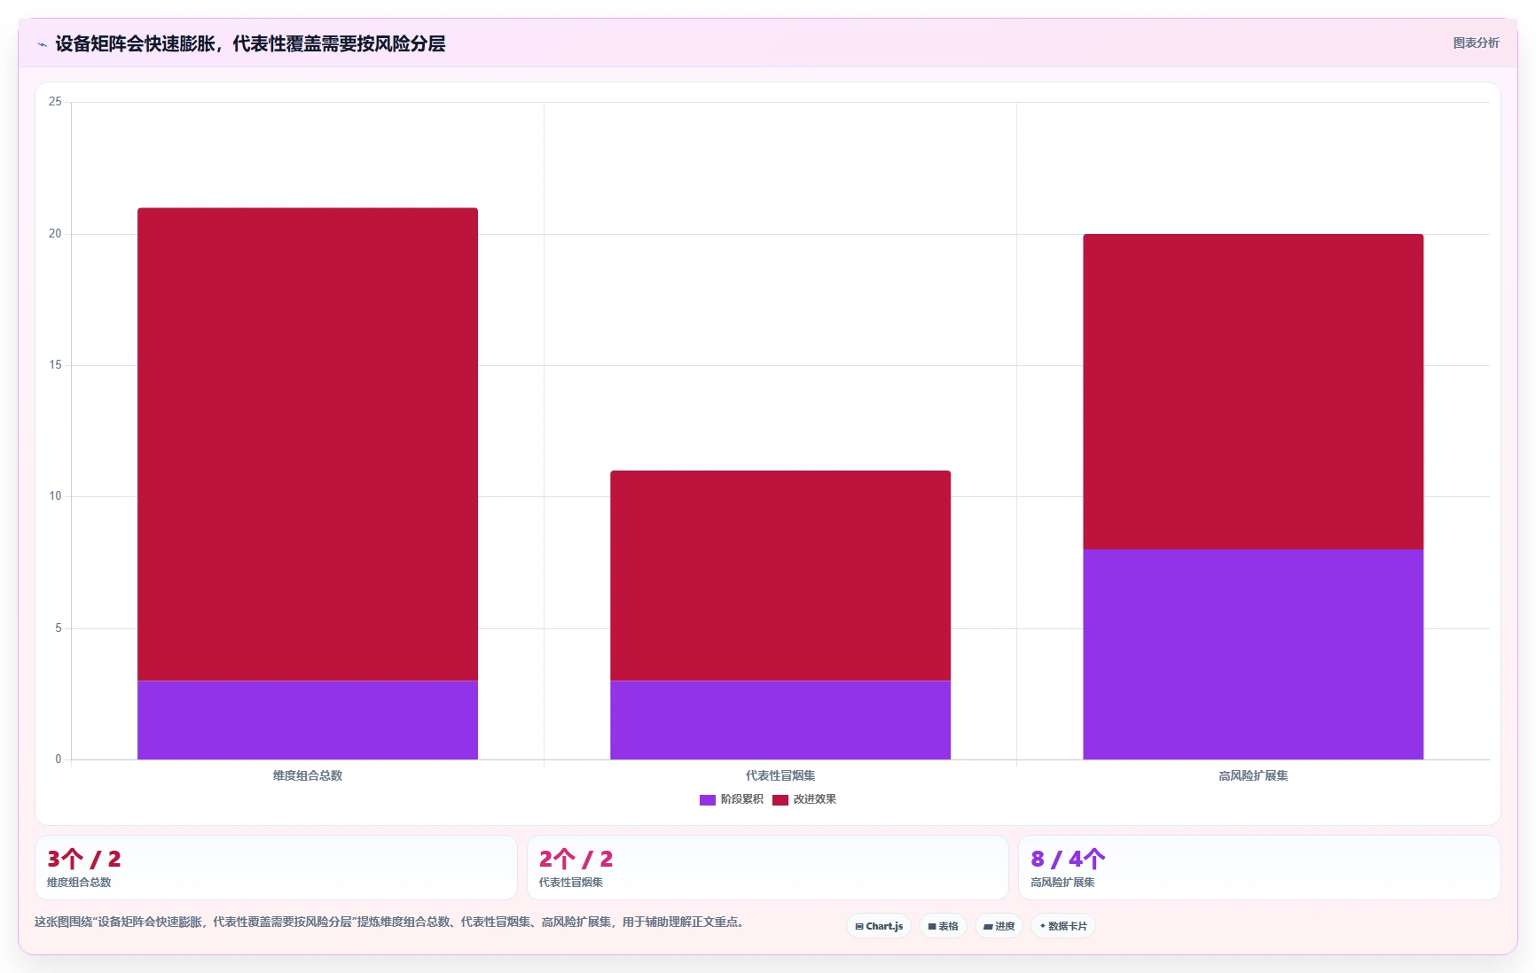Click the small icon before the chart title
This screenshot has width=1536, height=973.
42,44
